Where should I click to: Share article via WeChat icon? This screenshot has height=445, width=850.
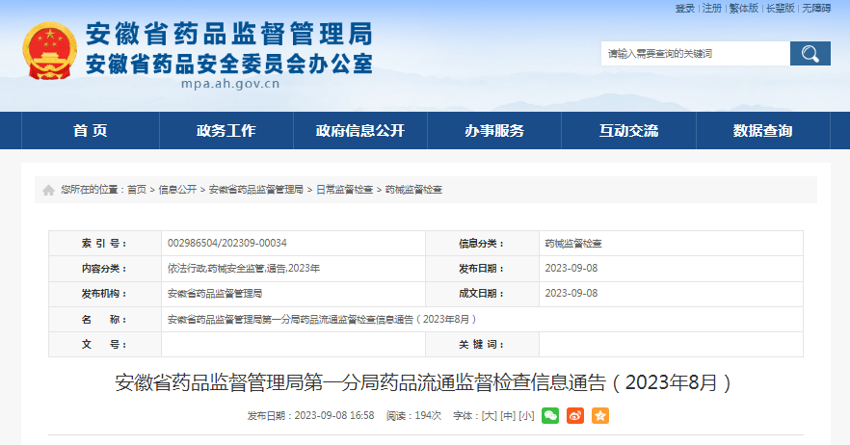(550, 416)
